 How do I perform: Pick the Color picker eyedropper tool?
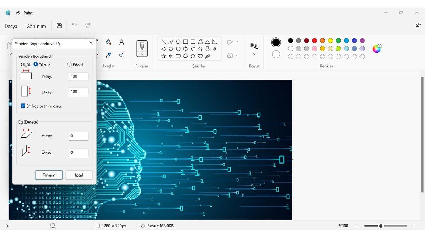click(x=109, y=55)
